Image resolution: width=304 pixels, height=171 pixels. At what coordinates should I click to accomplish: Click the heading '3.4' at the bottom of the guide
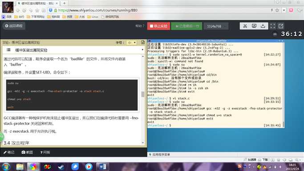16,143
